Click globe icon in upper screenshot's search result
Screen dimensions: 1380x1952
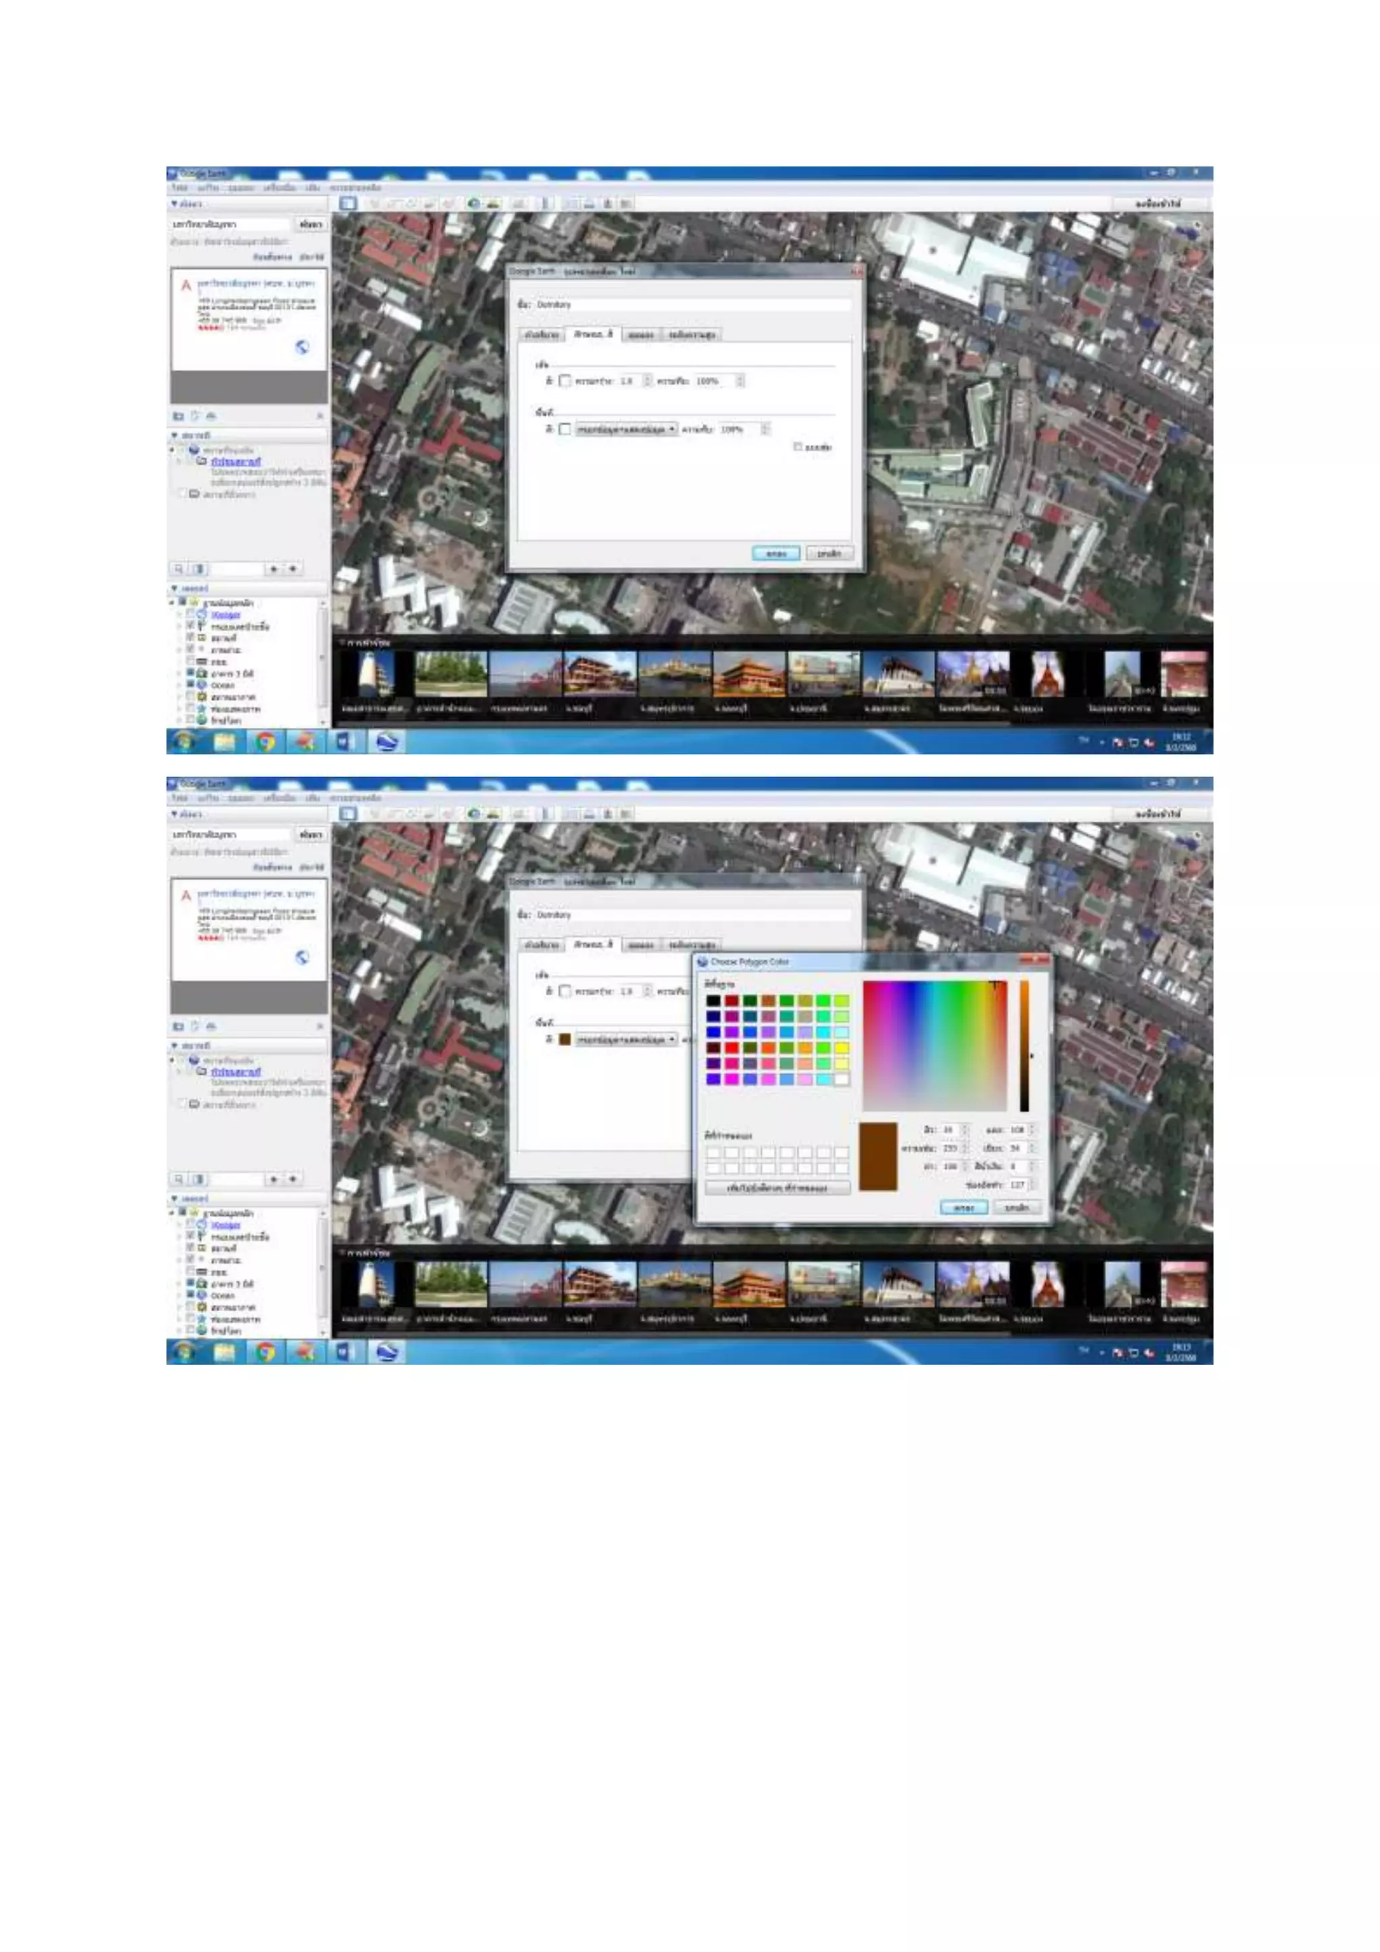point(302,347)
